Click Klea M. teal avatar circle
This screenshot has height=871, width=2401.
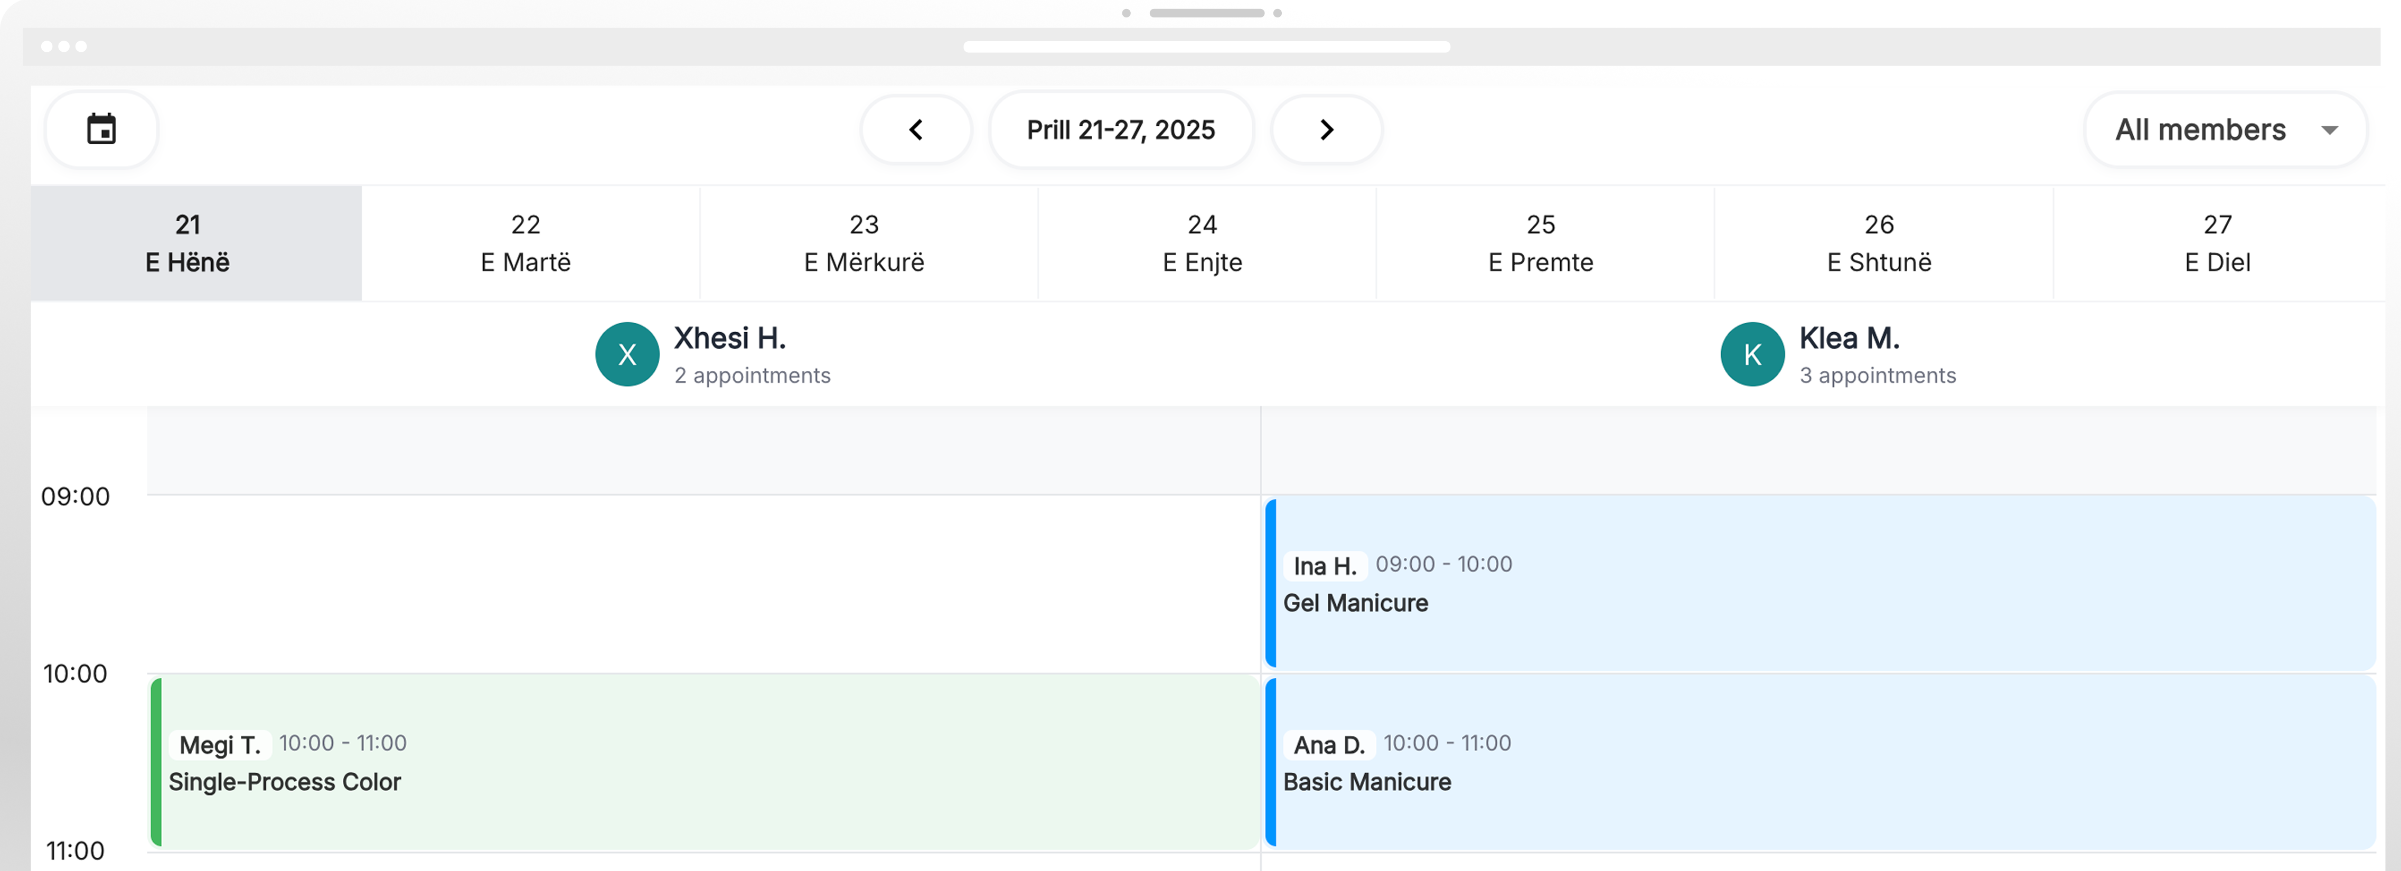point(1752,354)
